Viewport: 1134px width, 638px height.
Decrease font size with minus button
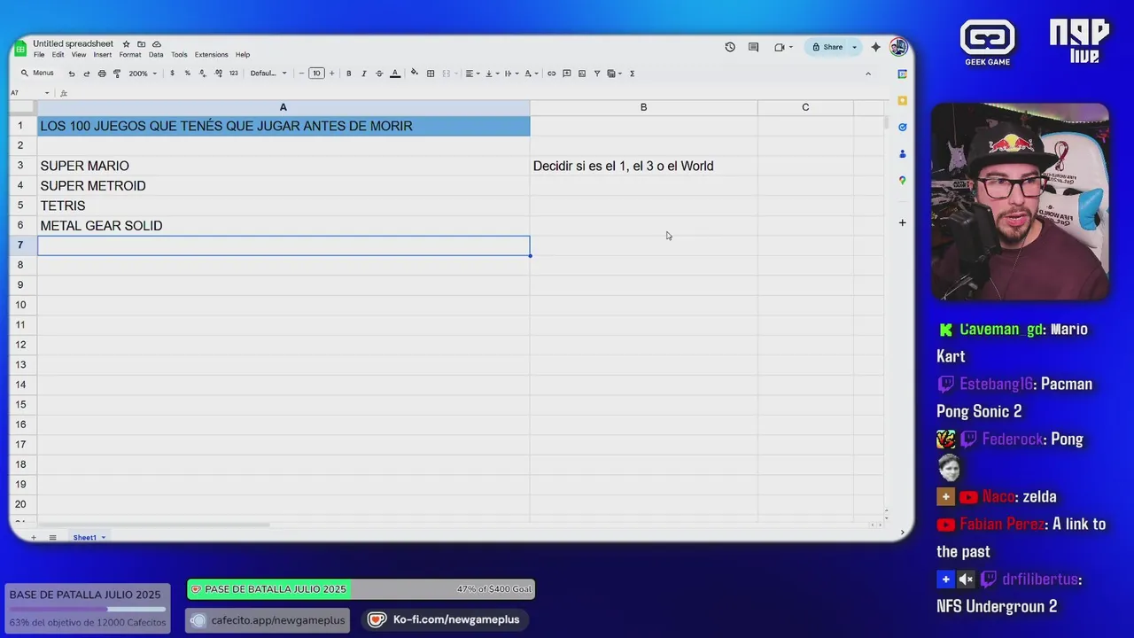(x=301, y=74)
